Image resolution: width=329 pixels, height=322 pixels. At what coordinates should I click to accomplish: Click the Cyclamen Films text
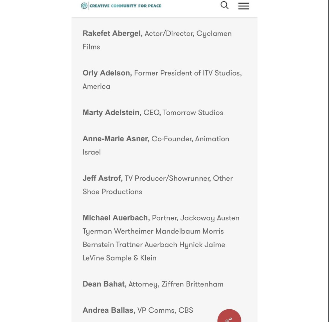(157, 40)
